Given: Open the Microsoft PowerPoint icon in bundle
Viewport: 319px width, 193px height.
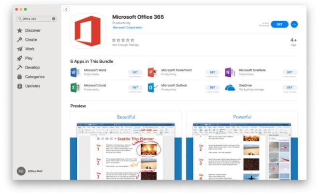Looking at the screenshot, I should 152,72.
